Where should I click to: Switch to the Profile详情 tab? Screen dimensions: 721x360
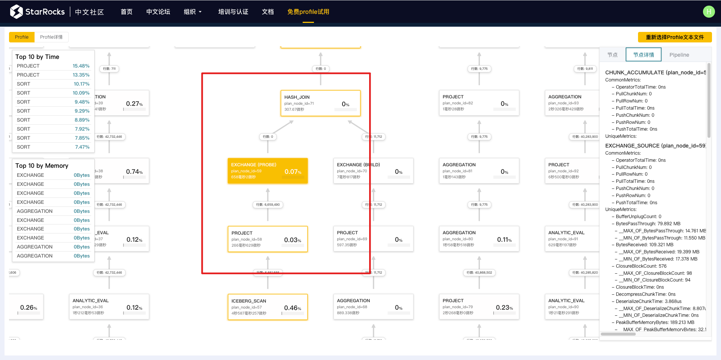point(51,37)
